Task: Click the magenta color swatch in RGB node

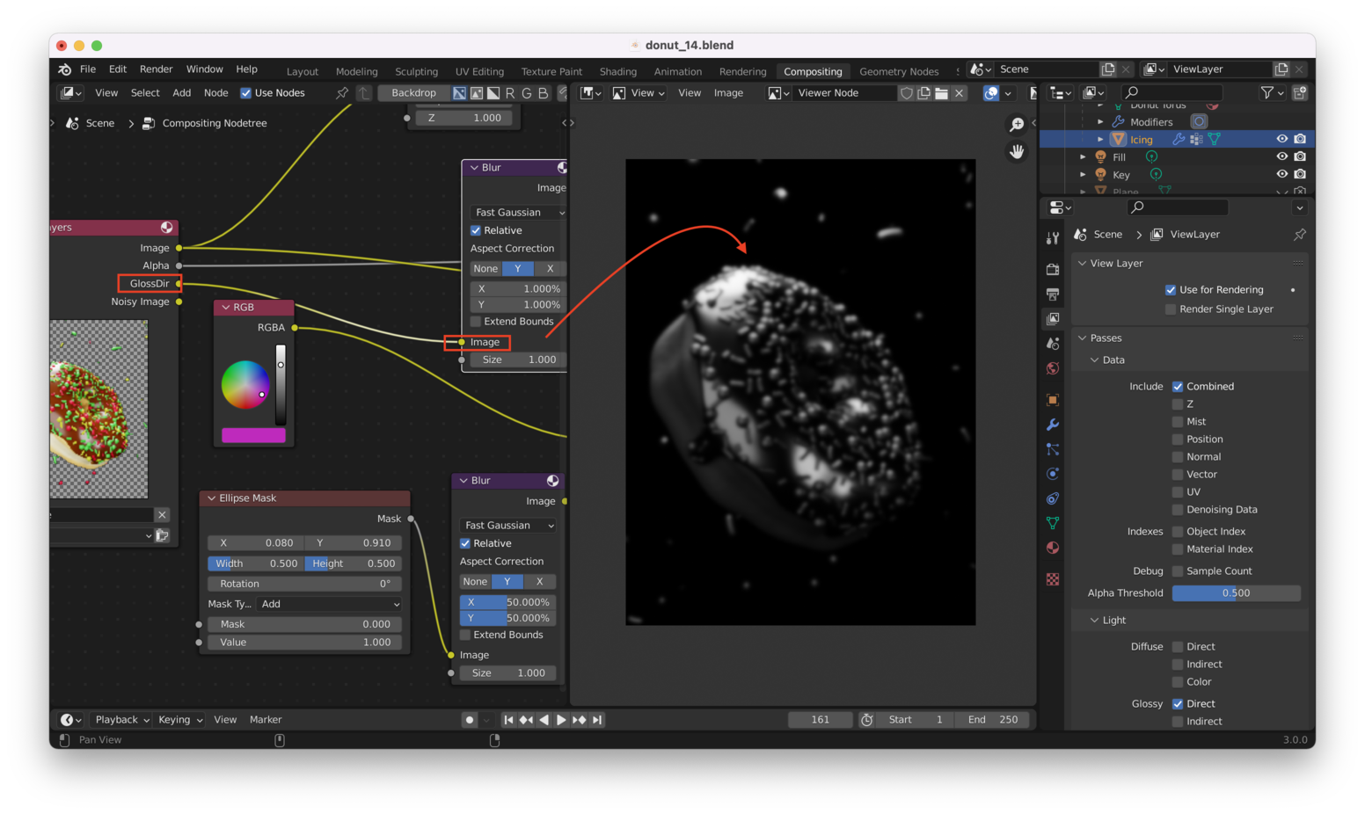Action: tap(253, 435)
